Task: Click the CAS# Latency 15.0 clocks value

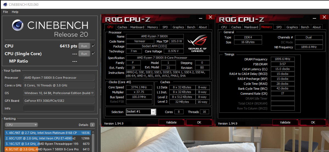Action: (283, 69)
